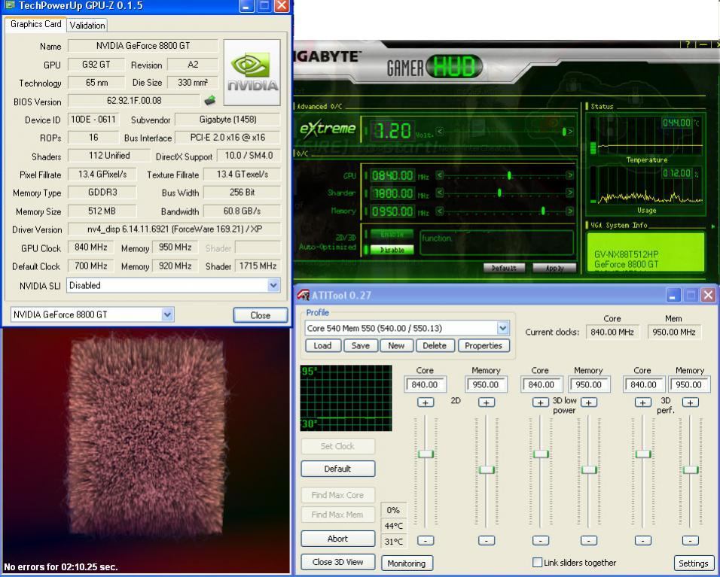Click the Current clocks Core value 840.00 MHz

pyautogui.click(x=612, y=332)
